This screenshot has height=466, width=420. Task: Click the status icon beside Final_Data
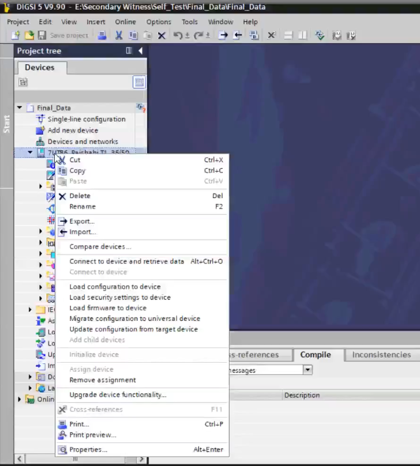point(140,108)
